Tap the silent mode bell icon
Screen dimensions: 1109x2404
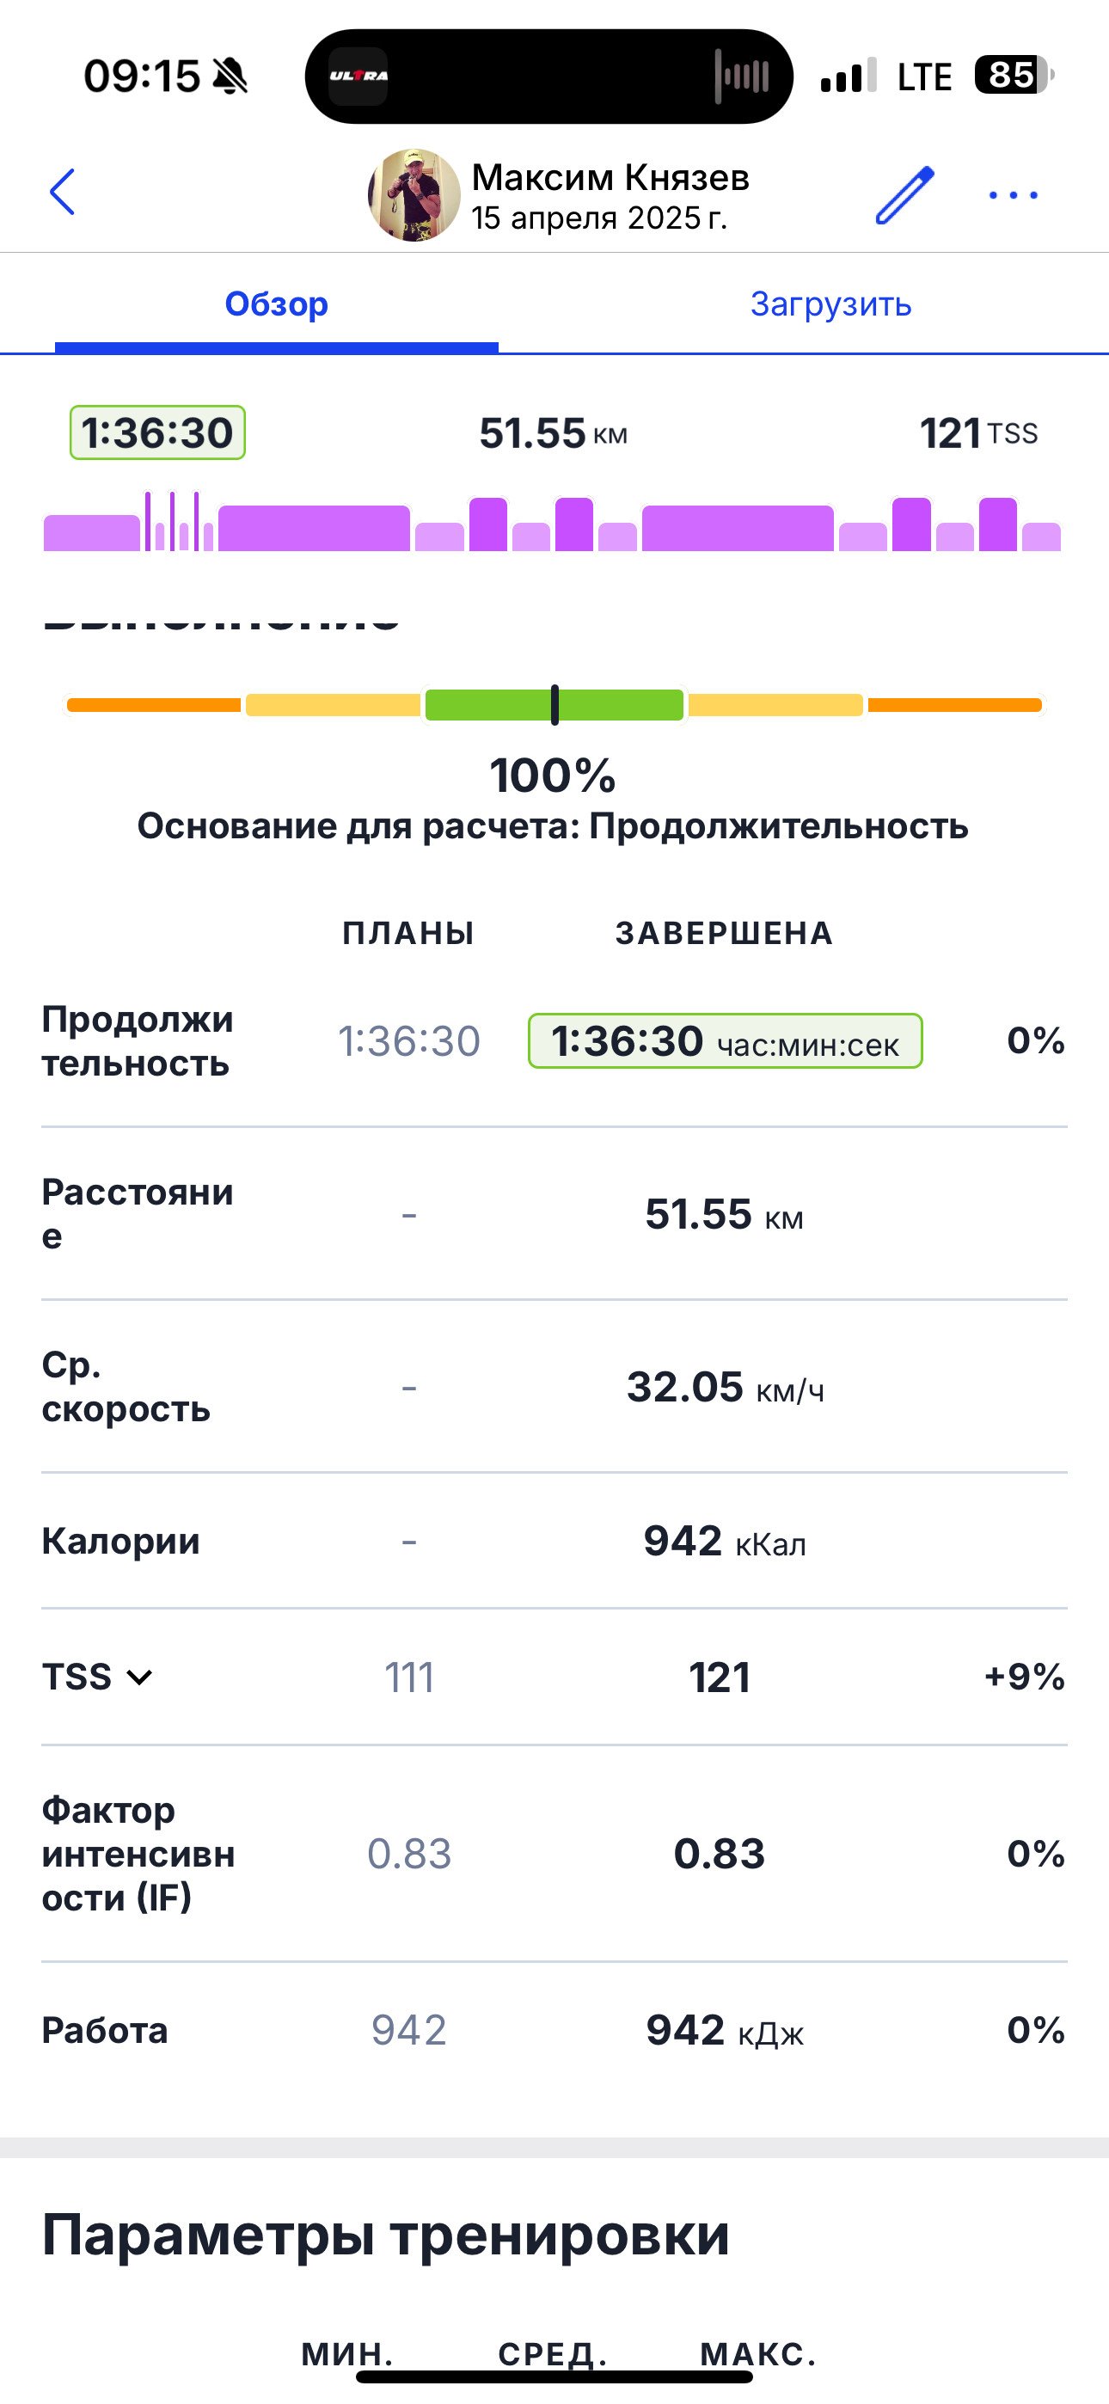230,76
